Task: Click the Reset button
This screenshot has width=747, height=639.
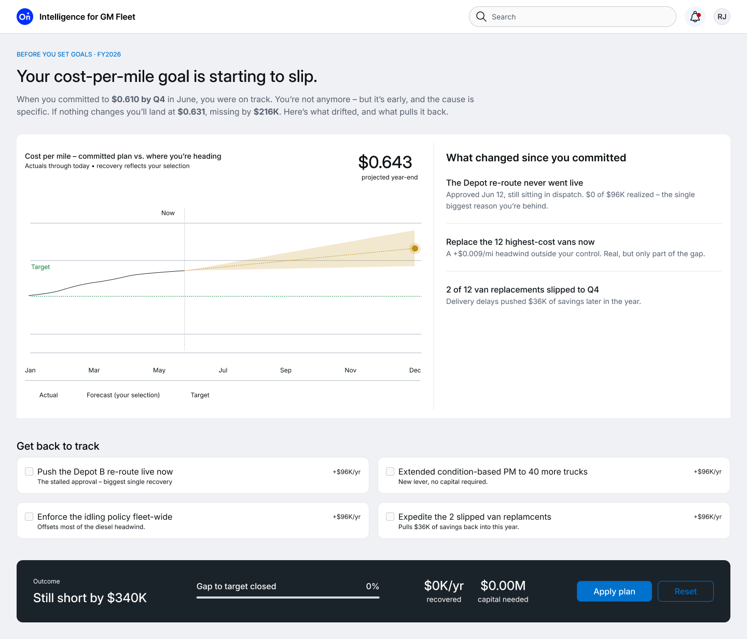Action: (x=686, y=591)
